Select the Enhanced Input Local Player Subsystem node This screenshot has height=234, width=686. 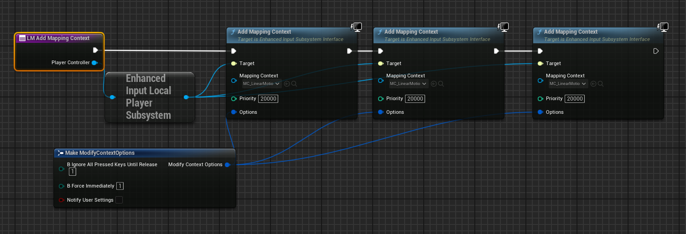[x=149, y=97]
